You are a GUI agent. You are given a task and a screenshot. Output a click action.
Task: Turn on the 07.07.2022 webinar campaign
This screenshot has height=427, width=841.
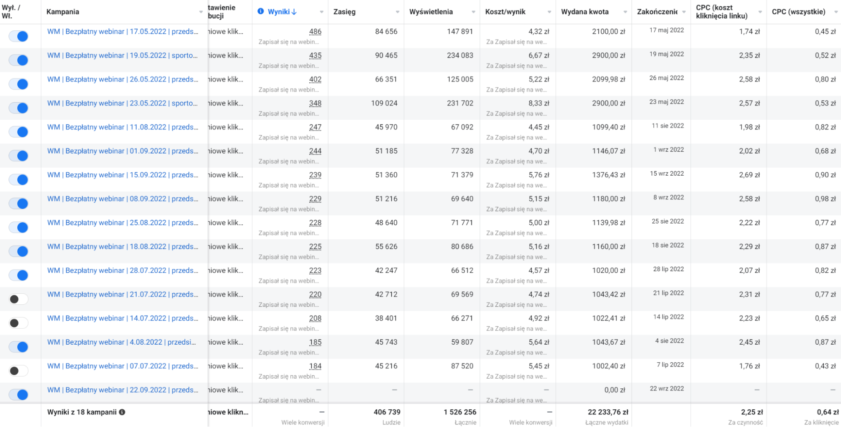pos(19,371)
